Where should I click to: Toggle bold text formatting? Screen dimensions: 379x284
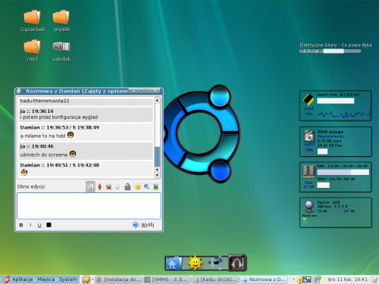point(21,225)
